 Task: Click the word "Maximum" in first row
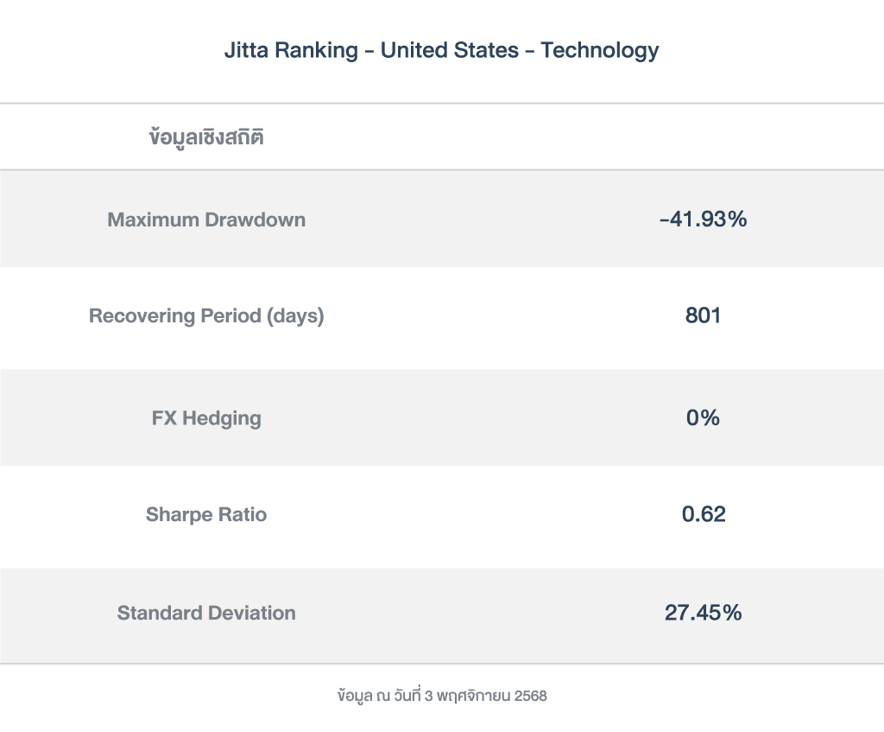click(x=153, y=220)
